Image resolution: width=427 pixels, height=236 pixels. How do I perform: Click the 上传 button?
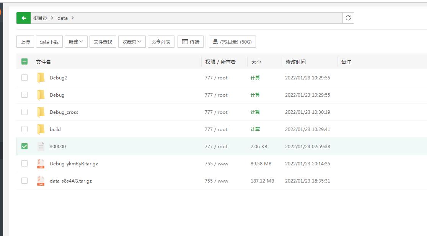pos(25,42)
